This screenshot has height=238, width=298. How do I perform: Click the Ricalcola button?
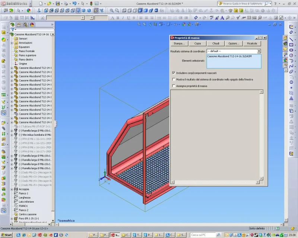click(x=252, y=44)
